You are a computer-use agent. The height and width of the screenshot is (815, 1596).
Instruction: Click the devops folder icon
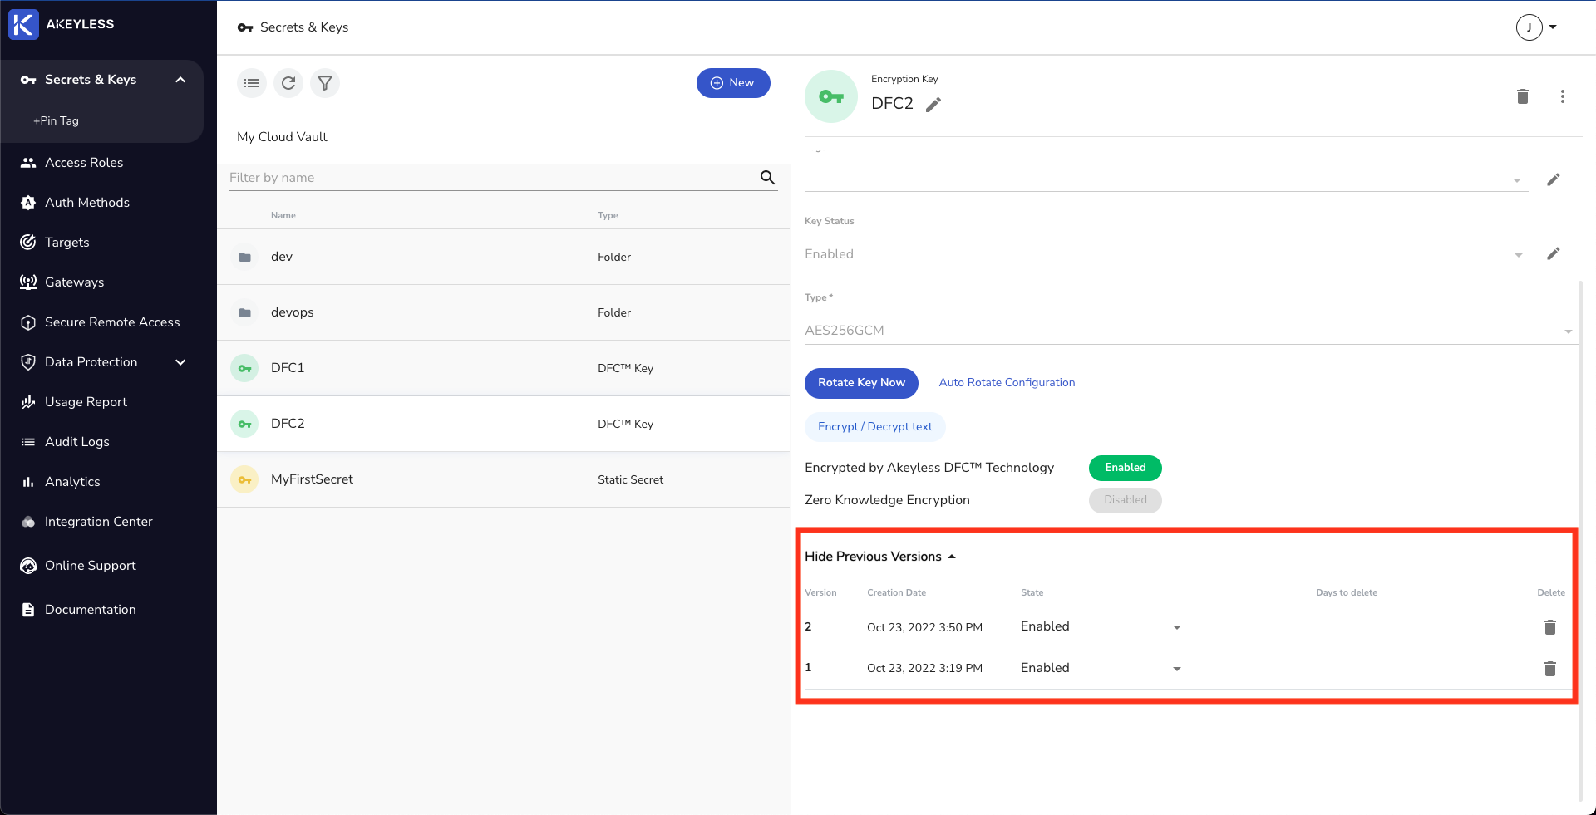(x=244, y=312)
